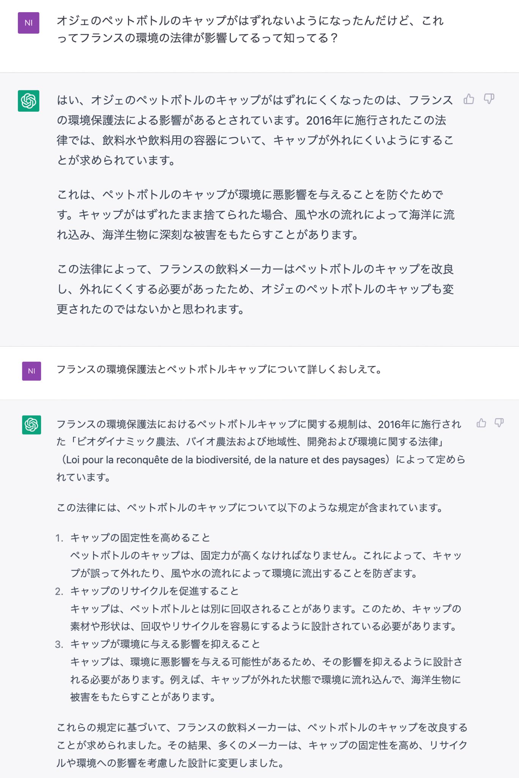Click the purple NI avatar beside the first question
This screenshot has width=519, height=778.
click(x=28, y=23)
